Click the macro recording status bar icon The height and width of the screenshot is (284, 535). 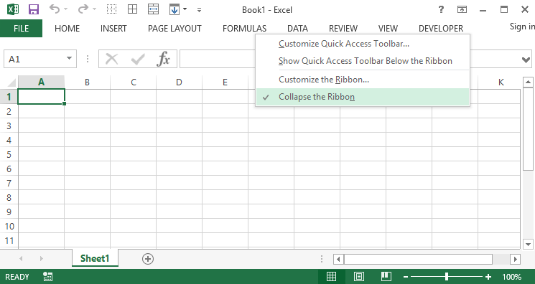click(x=48, y=277)
